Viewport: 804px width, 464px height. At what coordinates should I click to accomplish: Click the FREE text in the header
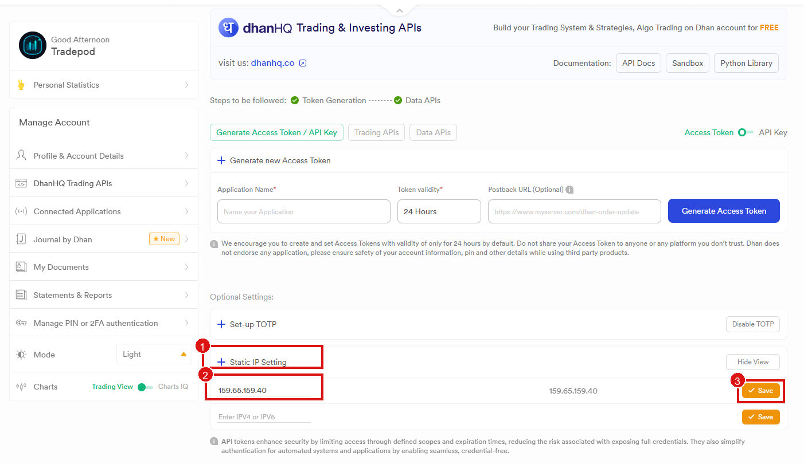[769, 27]
